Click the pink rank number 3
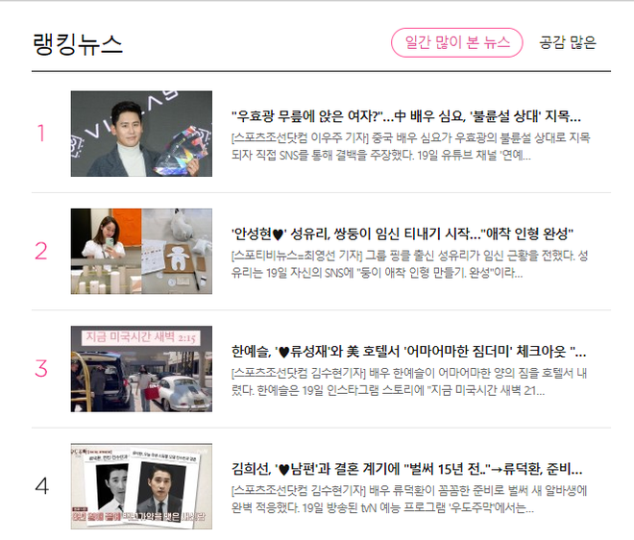Image resolution: width=634 pixels, height=540 pixels. point(41,369)
